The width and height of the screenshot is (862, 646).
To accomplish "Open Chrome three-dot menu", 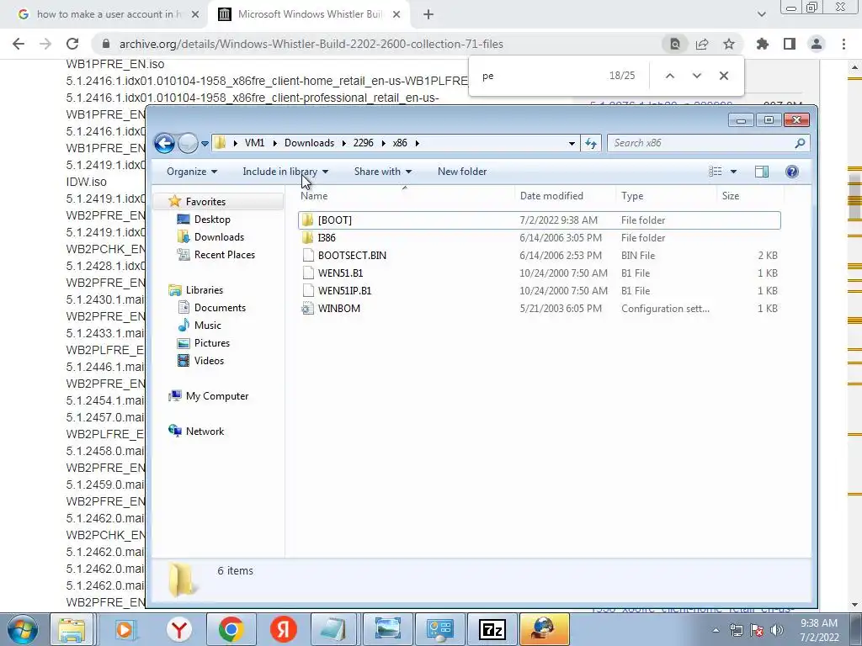I will (843, 44).
